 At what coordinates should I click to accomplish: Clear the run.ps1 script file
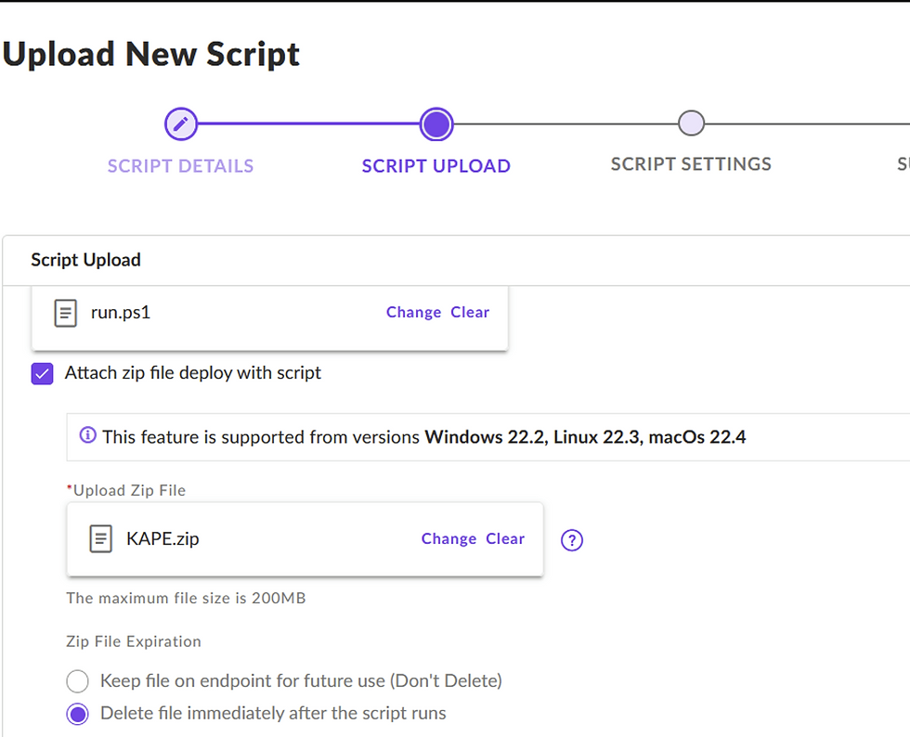470,313
